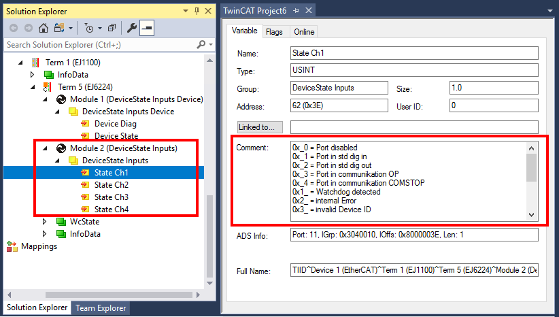Image resolution: width=559 pixels, height=317 pixels.
Task: Click the Term 5 (EJ6224) terminal icon
Action: (47, 87)
